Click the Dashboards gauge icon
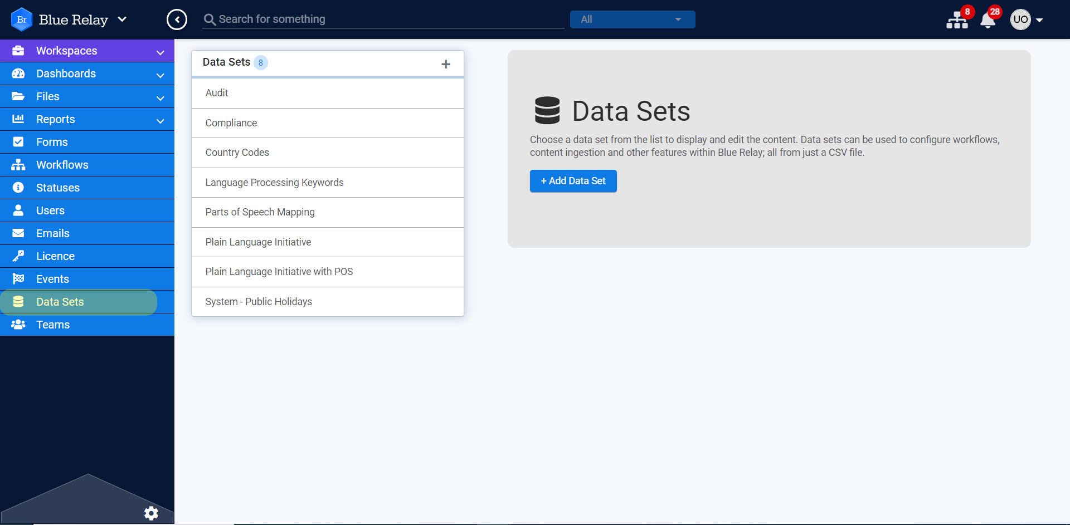The height and width of the screenshot is (525, 1070). pyautogui.click(x=18, y=73)
